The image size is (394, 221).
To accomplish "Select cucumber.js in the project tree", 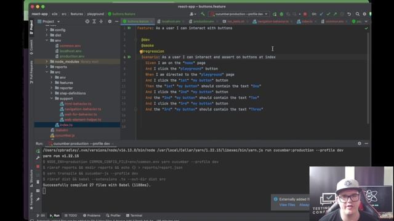I will (65, 136).
